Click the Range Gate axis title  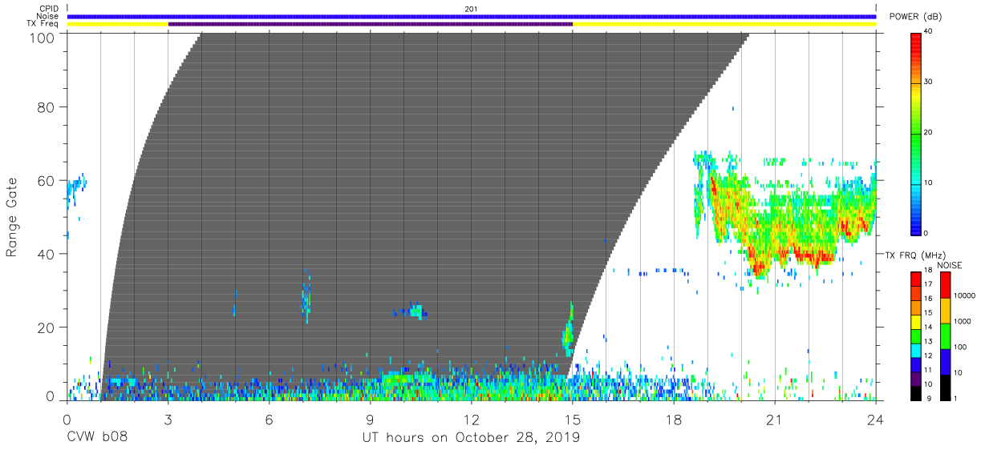point(12,217)
